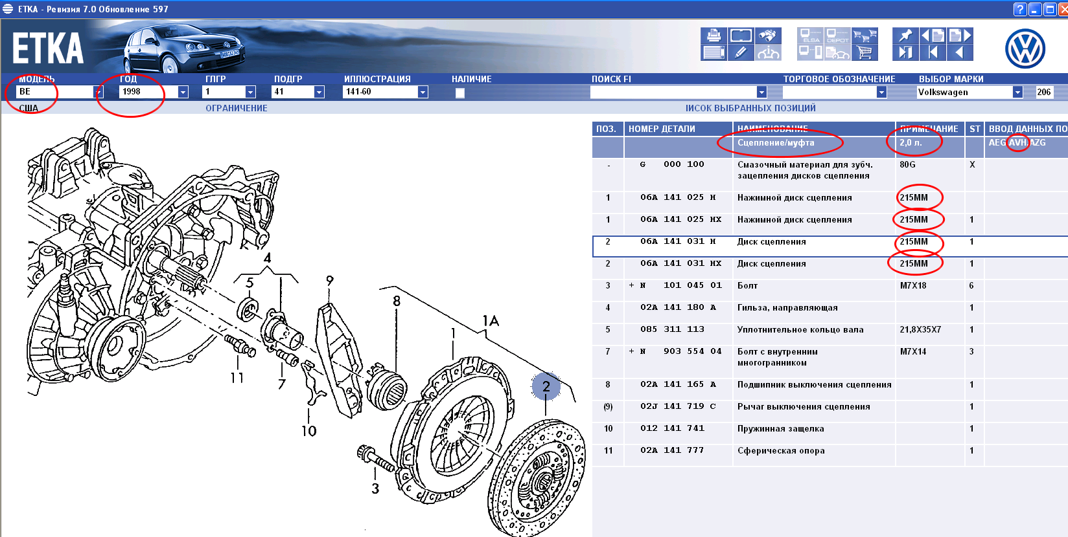Expand the ИЛЛЮСТРАЦИЯ dropdown arrow
1068x537 pixels.
pyautogui.click(x=423, y=92)
